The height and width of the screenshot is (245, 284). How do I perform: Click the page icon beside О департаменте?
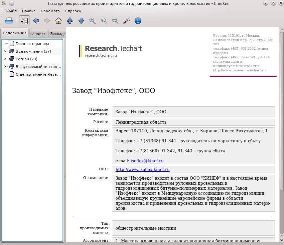12,74
